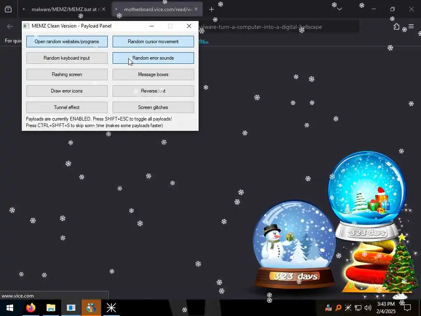Click the browser address bar URL
421x316 pixels.
(x=260, y=27)
